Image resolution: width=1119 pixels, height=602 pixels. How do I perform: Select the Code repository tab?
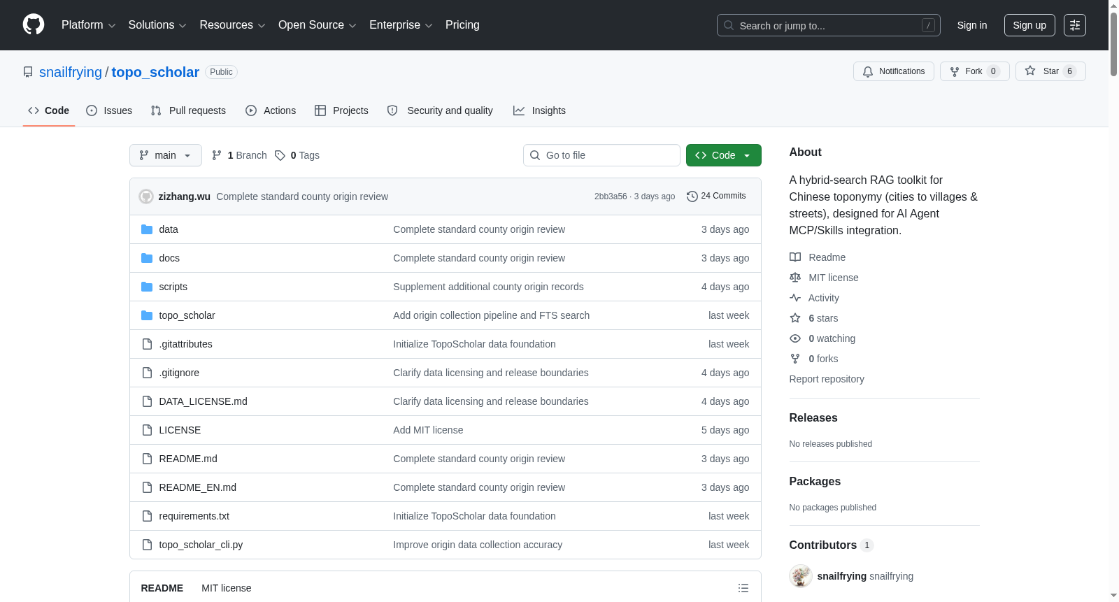(49, 110)
